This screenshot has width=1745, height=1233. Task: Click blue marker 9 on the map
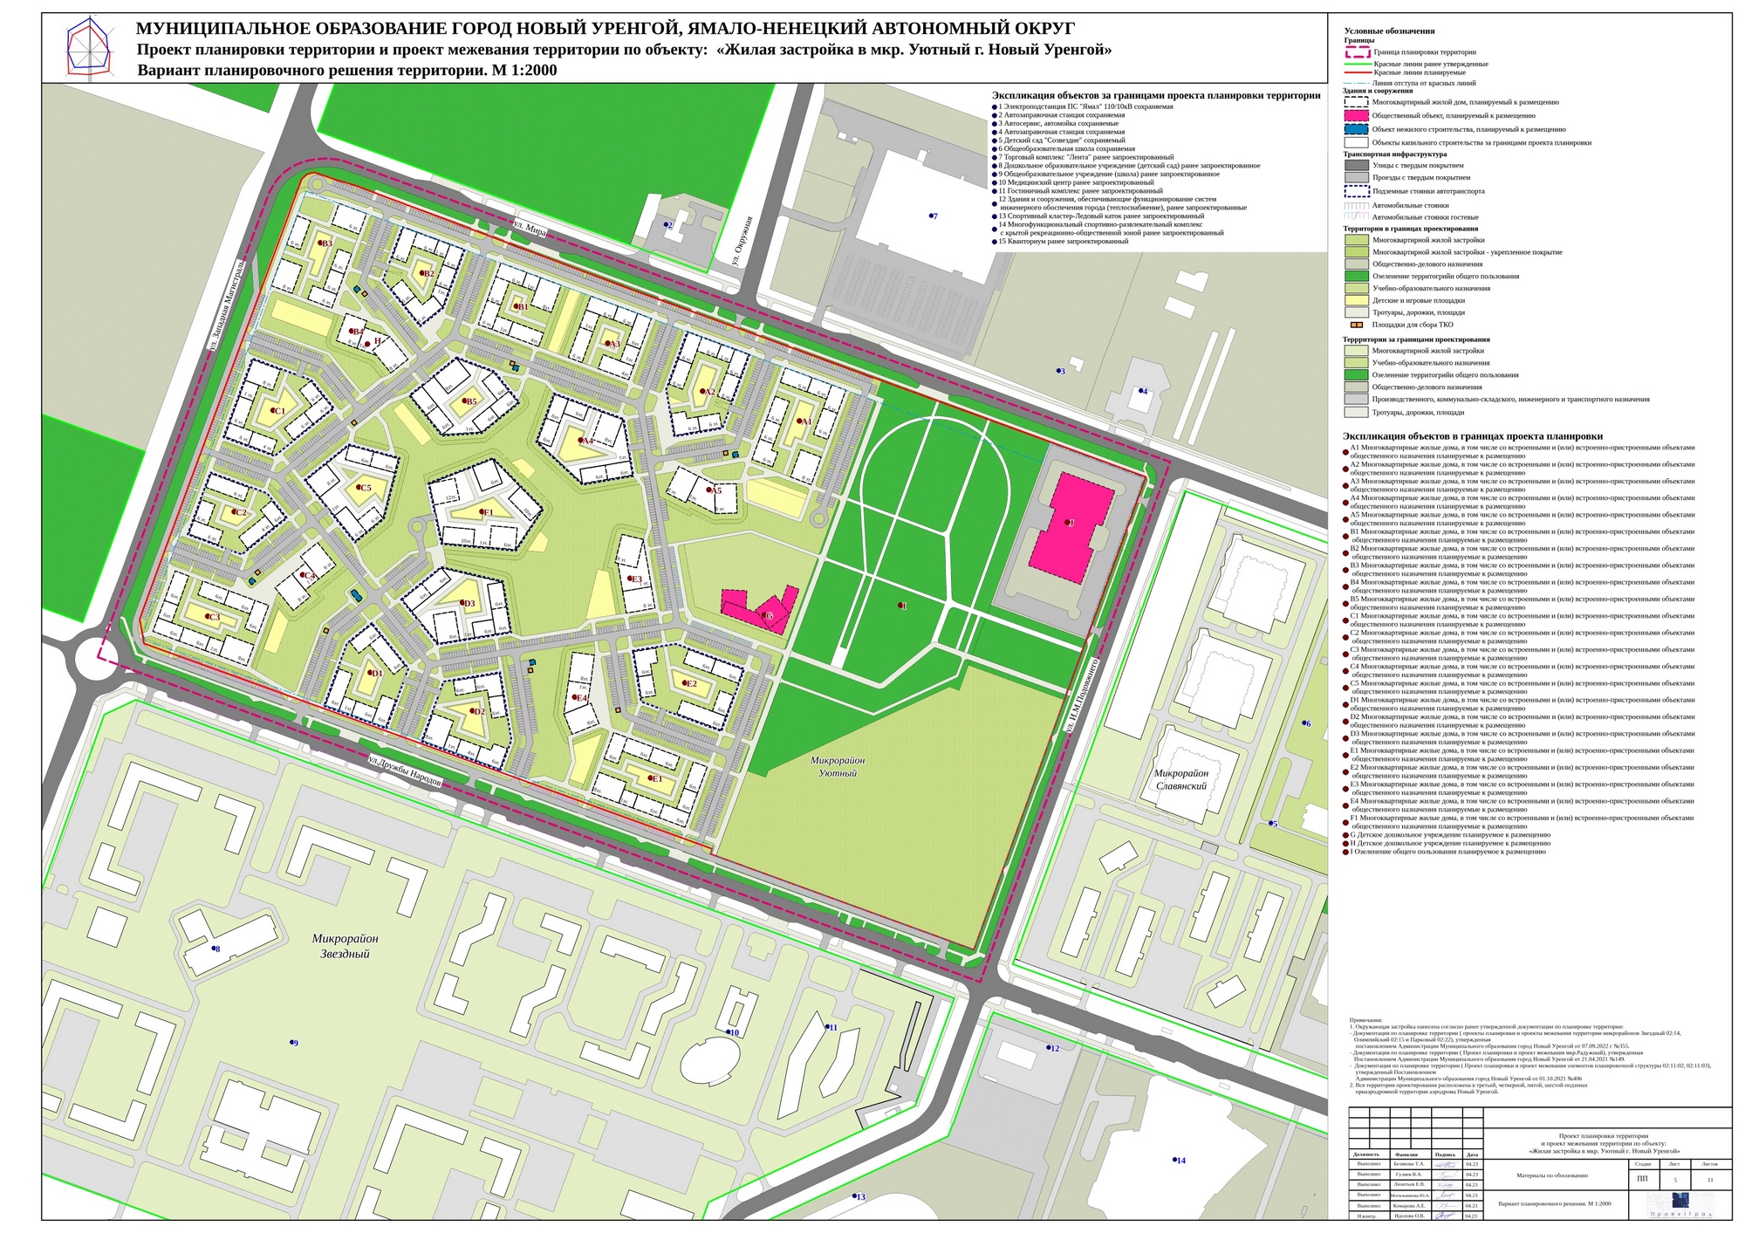293,1043
